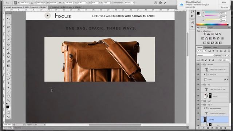Viewport: 233px width, 131px height.
Task: Toggle lock all for layer
Action: tap(213, 60)
